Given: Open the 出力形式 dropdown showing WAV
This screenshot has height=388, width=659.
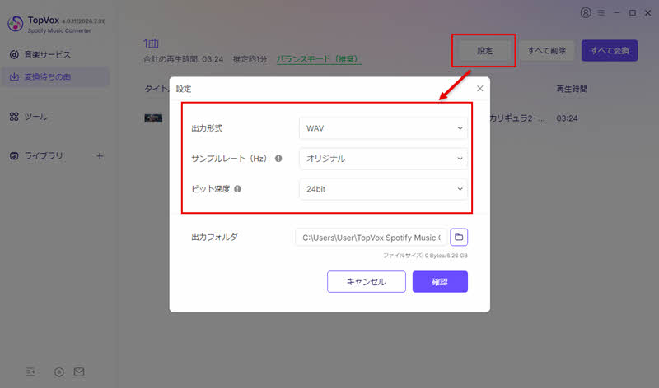Looking at the screenshot, I should pyautogui.click(x=383, y=128).
